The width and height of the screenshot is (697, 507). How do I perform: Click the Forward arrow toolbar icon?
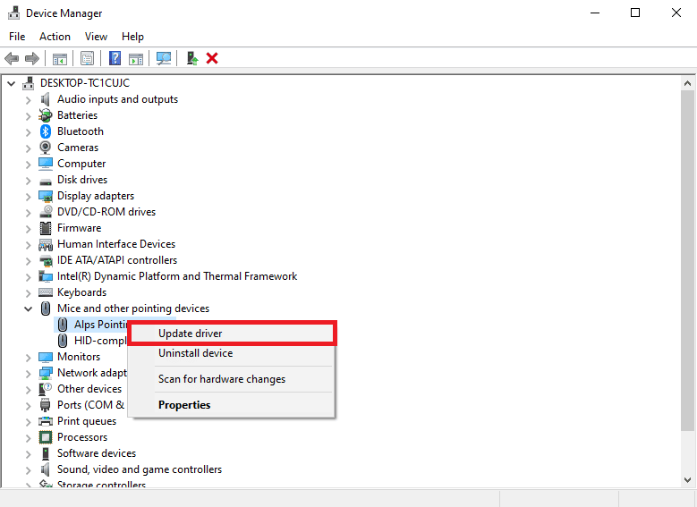click(32, 58)
